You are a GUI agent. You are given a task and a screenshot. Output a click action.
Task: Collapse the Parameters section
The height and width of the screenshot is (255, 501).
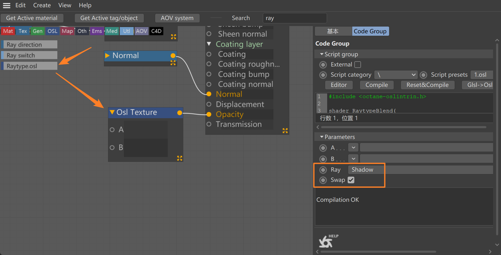(322, 137)
